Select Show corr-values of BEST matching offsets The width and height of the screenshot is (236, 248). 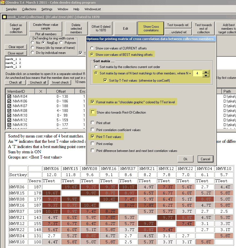(92, 54)
